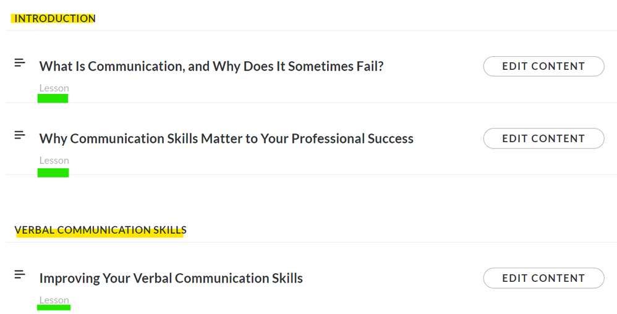The image size is (617, 314).
Task: Open the lesson "What Is Communication, and Why Does It Sometimes Fail?"
Action: (211, 66)
